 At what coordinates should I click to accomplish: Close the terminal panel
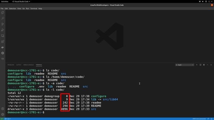tap(211, 65)
